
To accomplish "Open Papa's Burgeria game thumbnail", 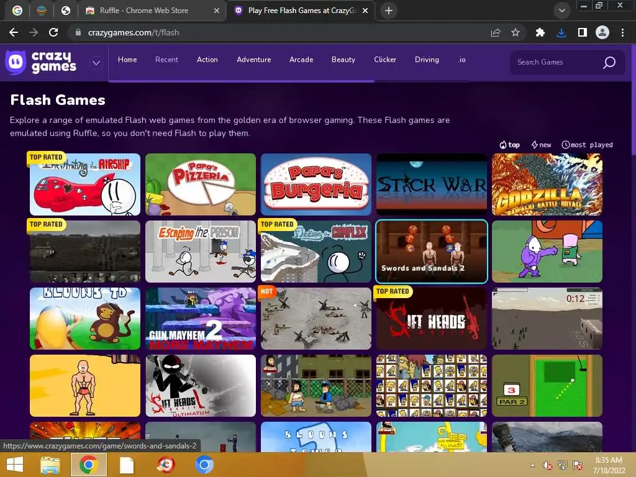I will [x=316, y=184].
